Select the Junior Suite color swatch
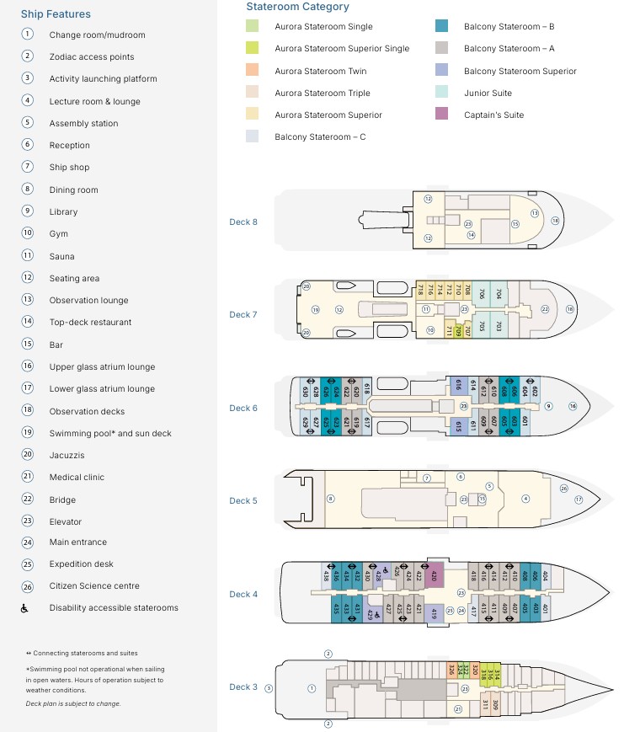This screenshot has height=732, width=624. [442, 92]
